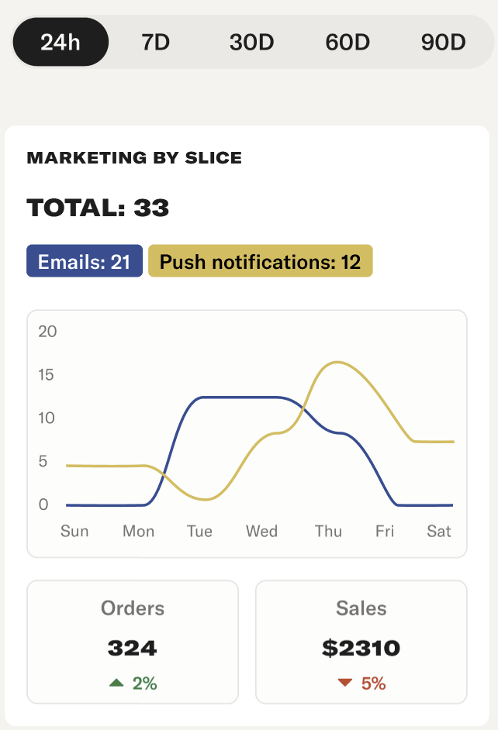Open the Sales stat card
The height and width of the screenshot is (730, 498).
click(361, 642)
